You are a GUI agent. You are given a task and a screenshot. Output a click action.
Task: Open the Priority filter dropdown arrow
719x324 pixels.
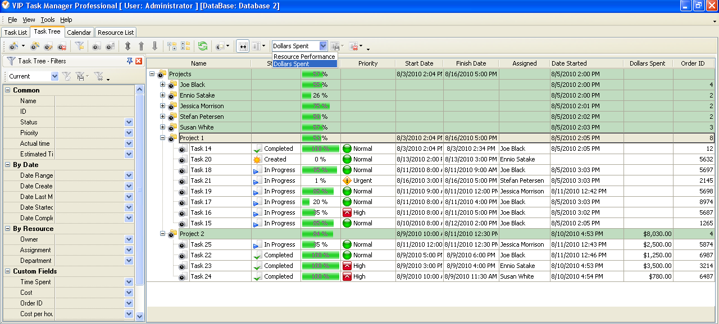[x=129, y=133]
